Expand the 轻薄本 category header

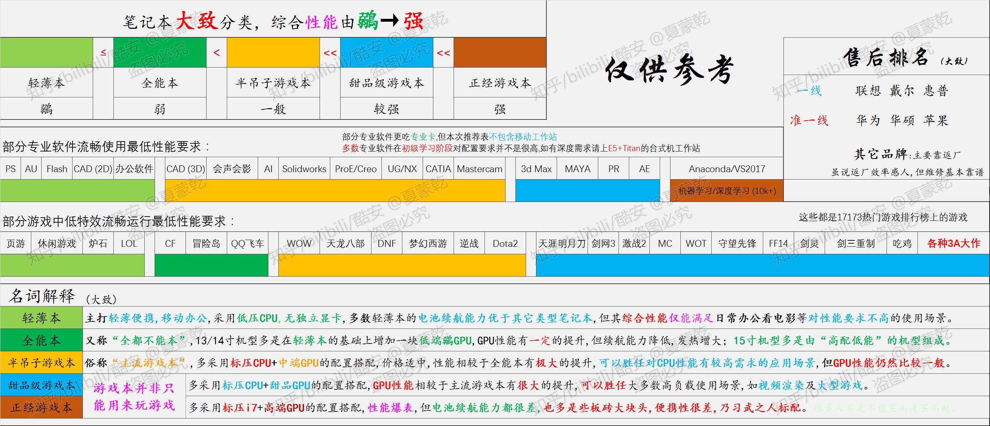[x=46, y=82]
